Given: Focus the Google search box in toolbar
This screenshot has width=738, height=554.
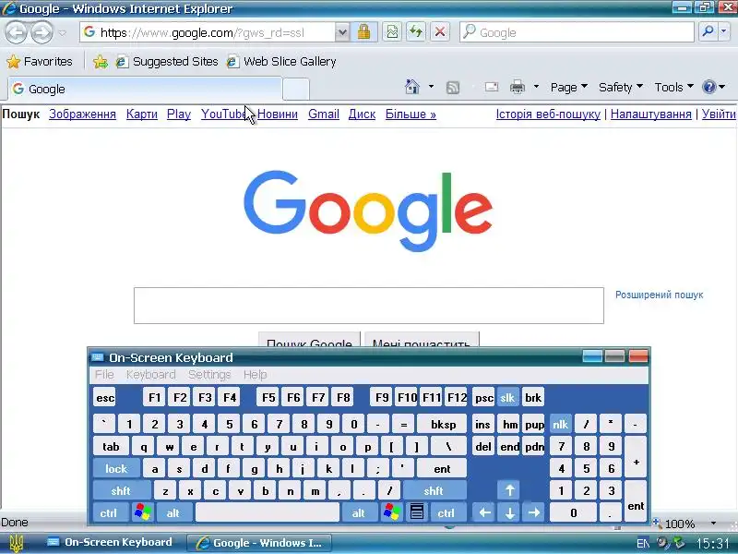Looking at the screenshot, I should [577, 32].
